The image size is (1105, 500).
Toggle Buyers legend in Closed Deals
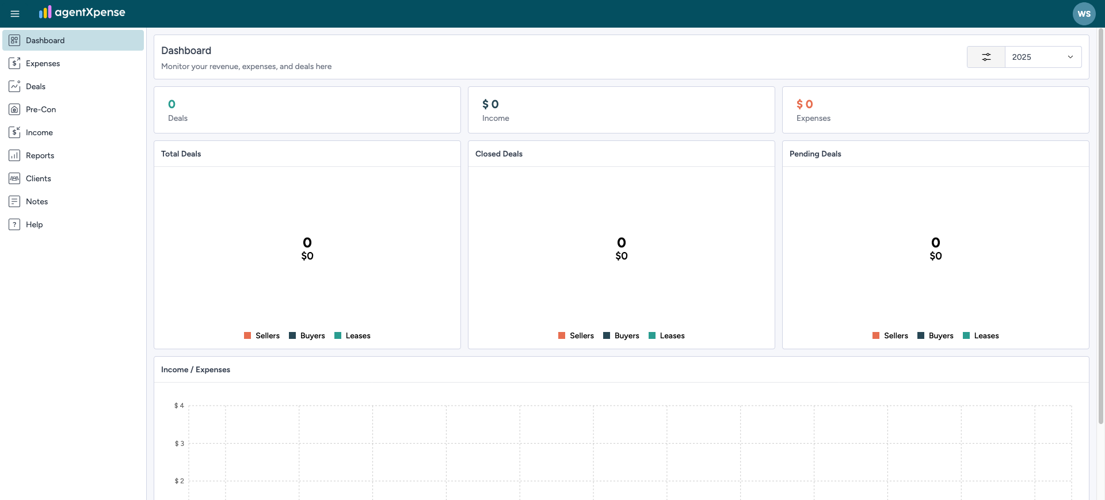coord(621,335)
